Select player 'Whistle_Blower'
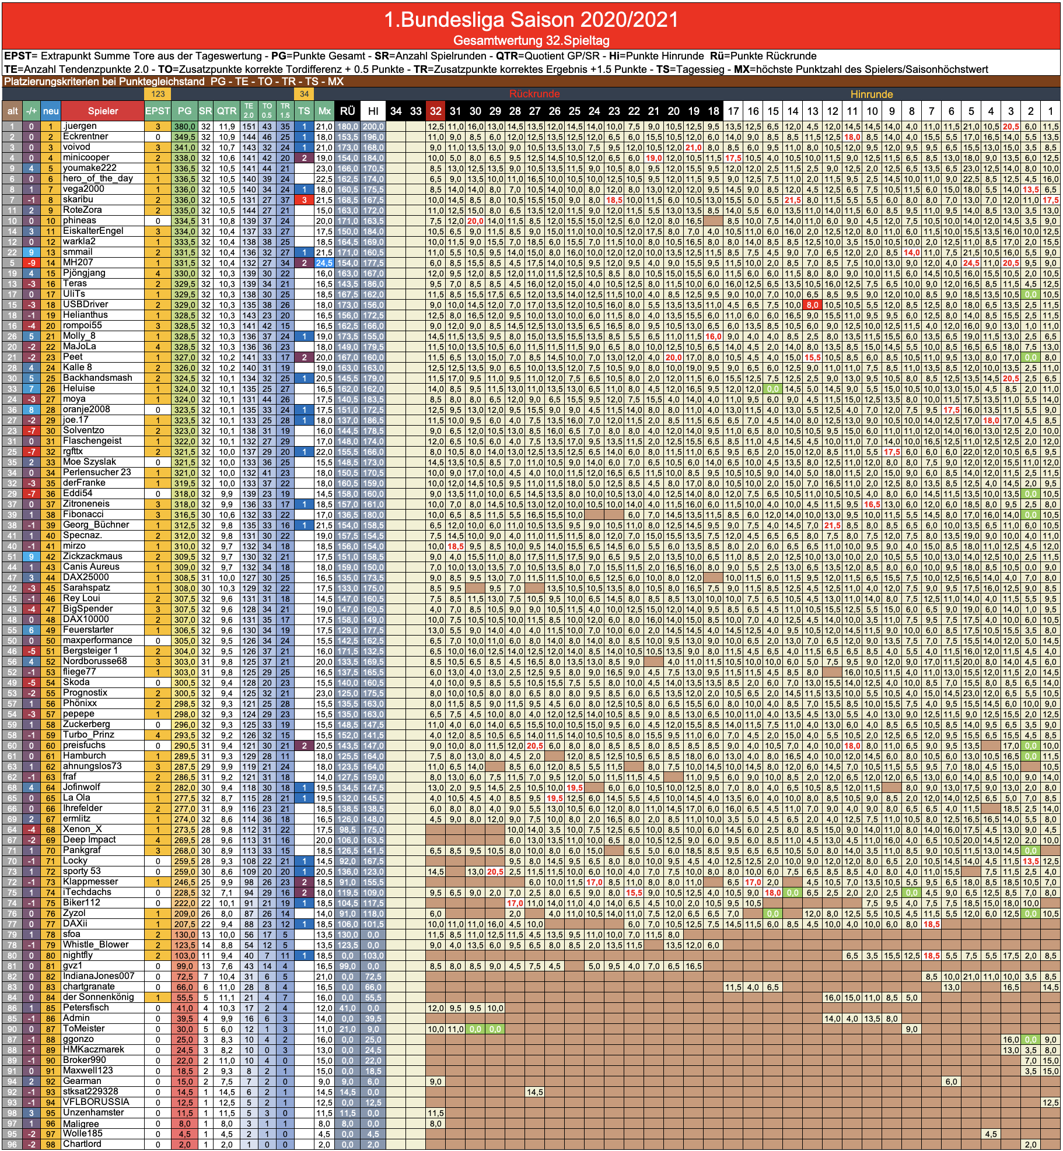Image resolution: width=1063 pixels, height=1151 pixels. (x=103, y=945)
